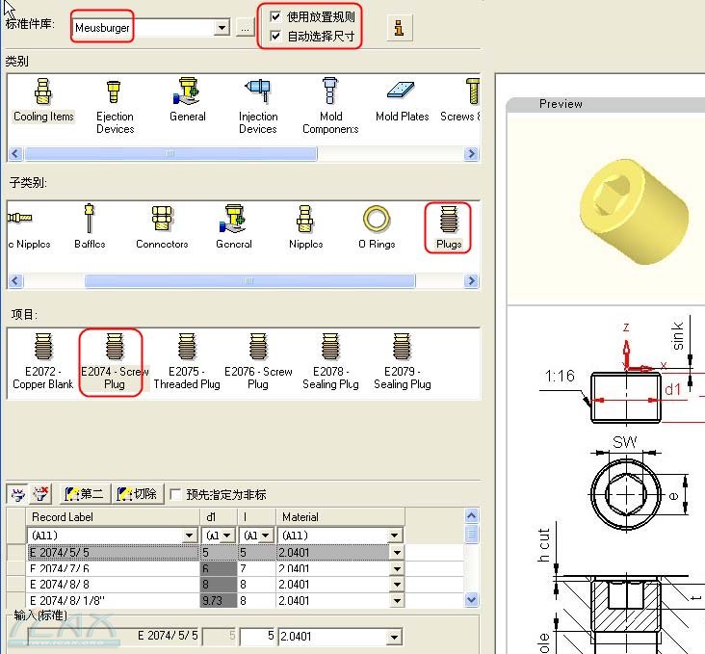Image resolution: width=705 pixels, height=654 pixels.
Task: Click the 切除 button
Action: (137, 494)
